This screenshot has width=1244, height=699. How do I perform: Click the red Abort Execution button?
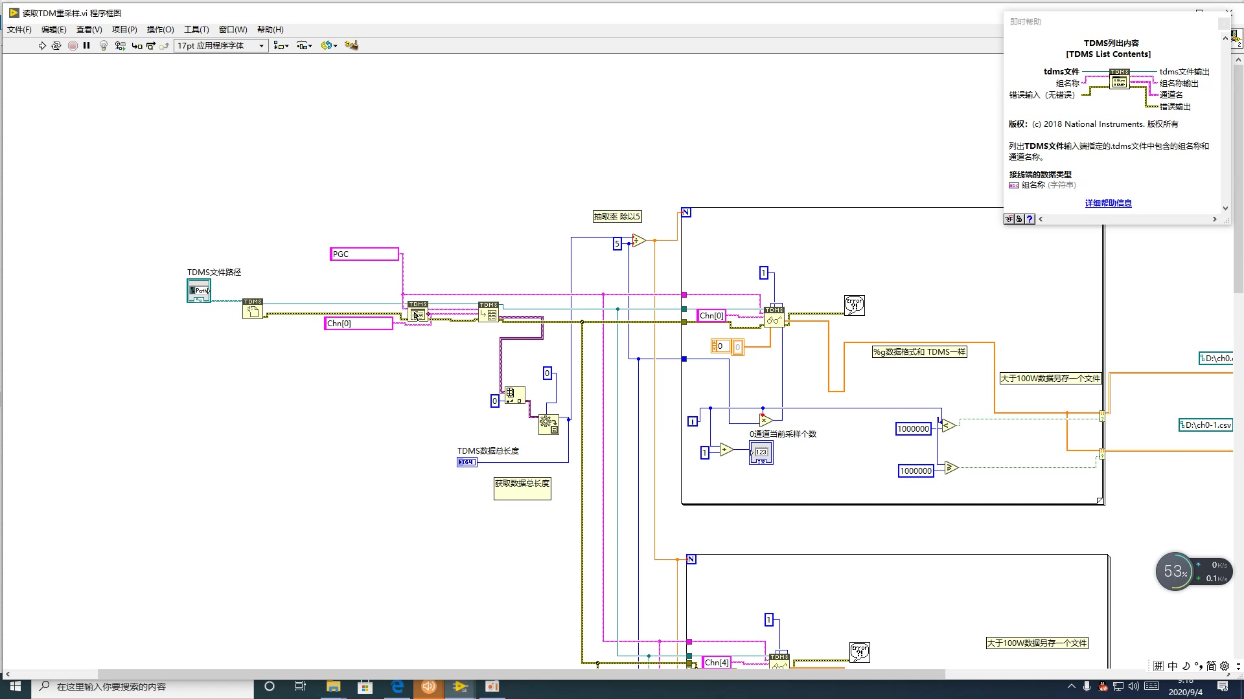coord(73,45)
